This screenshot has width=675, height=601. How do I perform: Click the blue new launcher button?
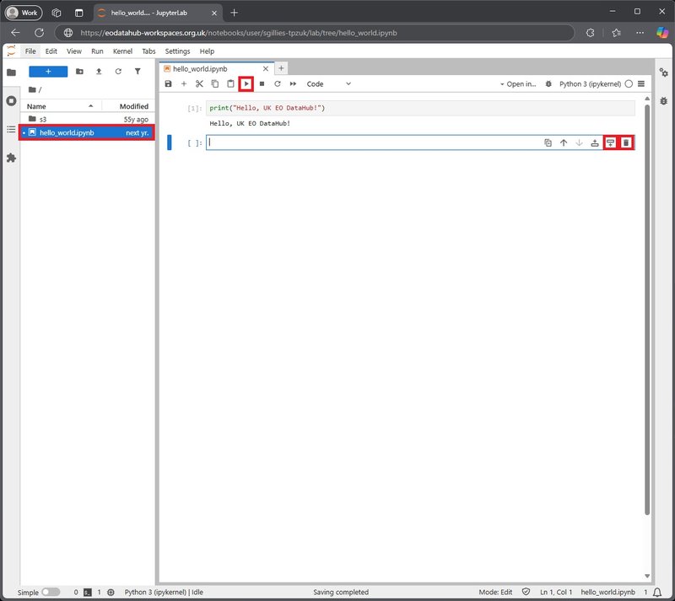click(x=48, y=72)
